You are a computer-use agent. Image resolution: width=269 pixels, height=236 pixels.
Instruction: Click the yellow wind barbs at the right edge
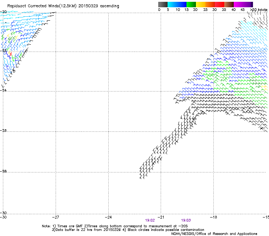pyautogui.click(x=265, y=88)
